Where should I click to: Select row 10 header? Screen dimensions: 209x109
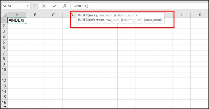click(x=4, y=70)
